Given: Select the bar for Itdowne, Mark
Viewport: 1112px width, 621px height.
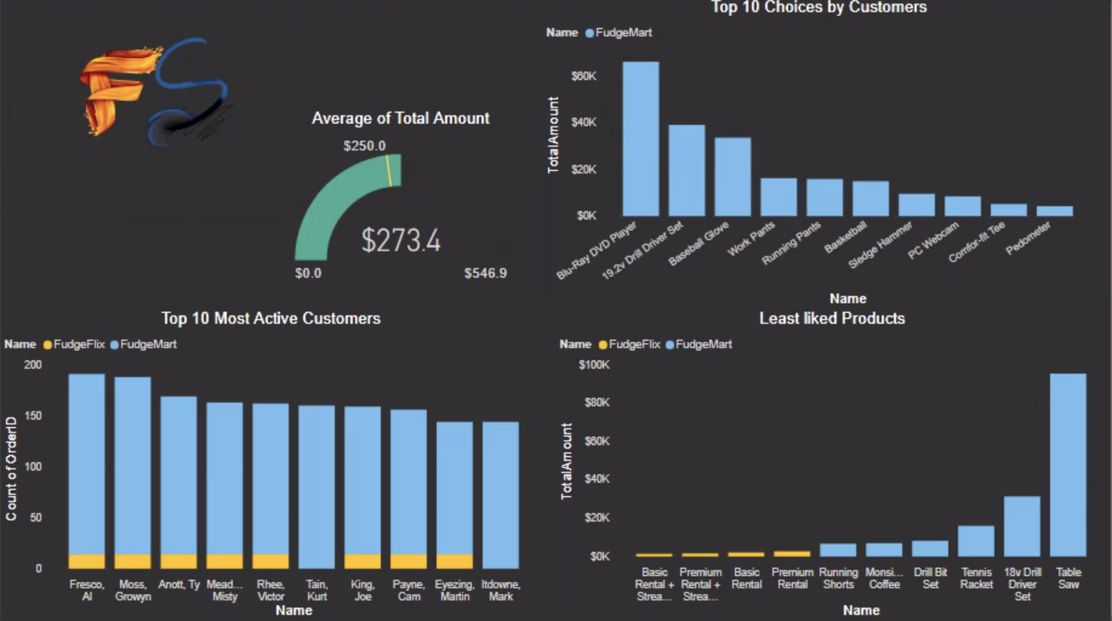Looking at the screenshot, I should (x=501, y=495).
